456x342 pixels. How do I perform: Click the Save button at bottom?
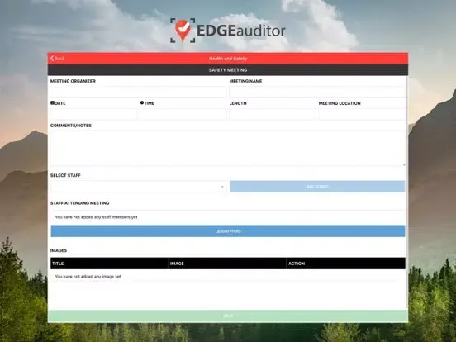coord(228,316)
